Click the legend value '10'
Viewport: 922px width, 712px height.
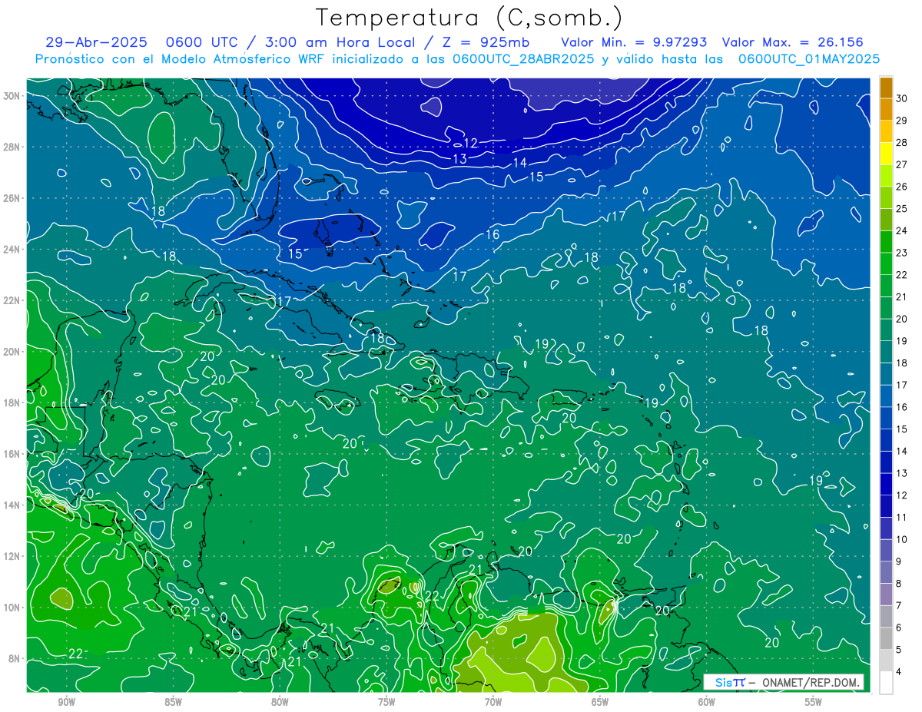click(x=902, y=539)
